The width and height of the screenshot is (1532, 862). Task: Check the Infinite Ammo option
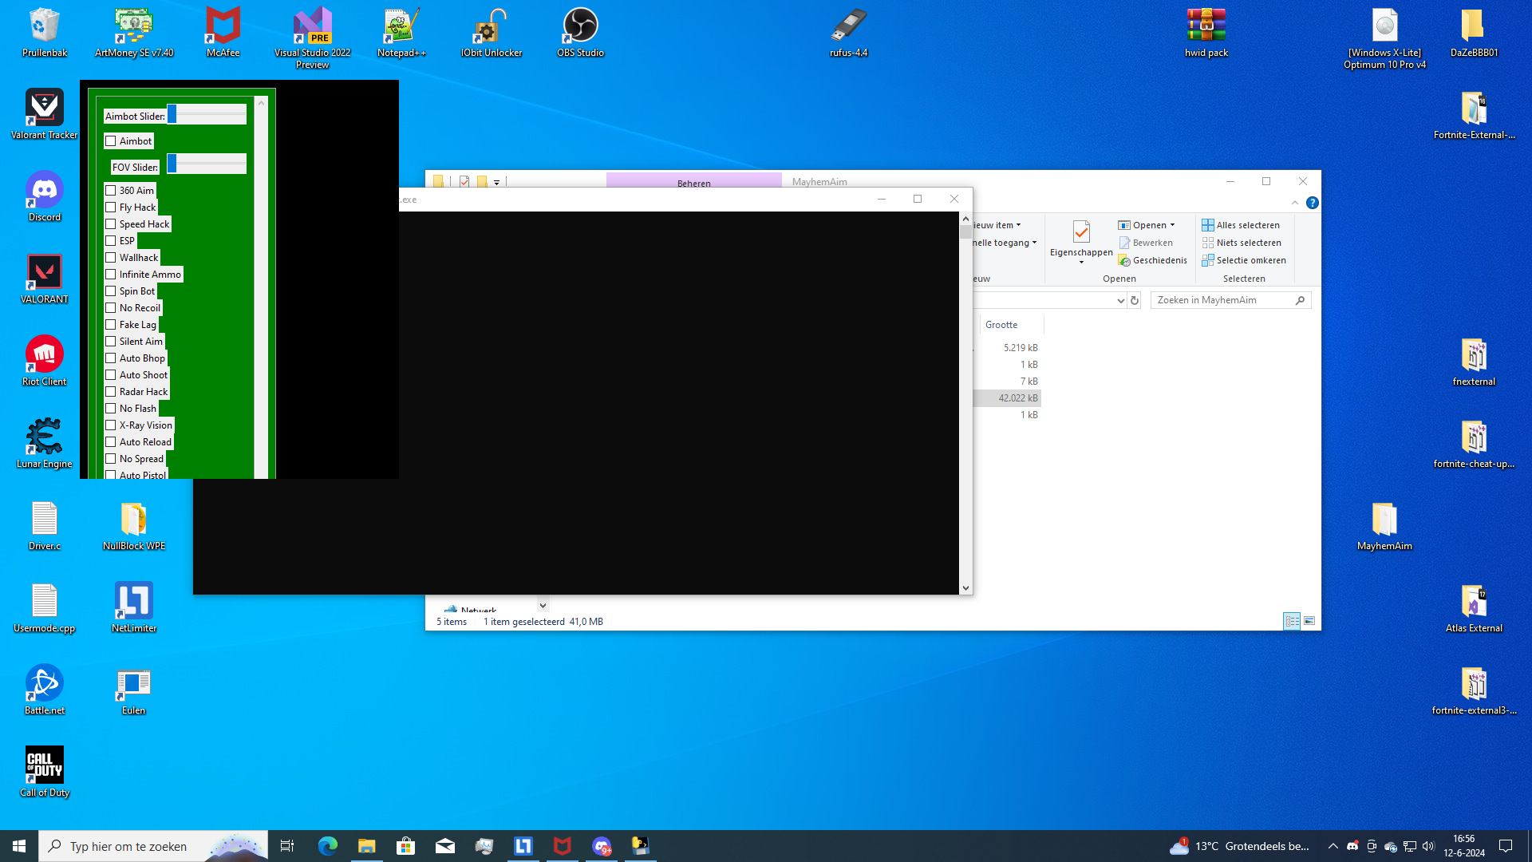[111, 275]
